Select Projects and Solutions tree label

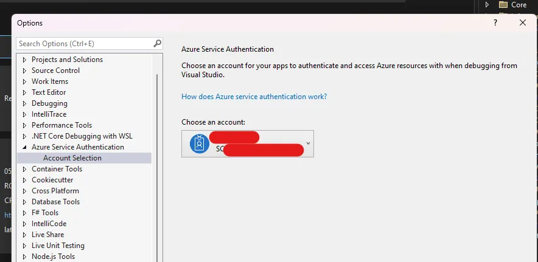pos(67,60)
